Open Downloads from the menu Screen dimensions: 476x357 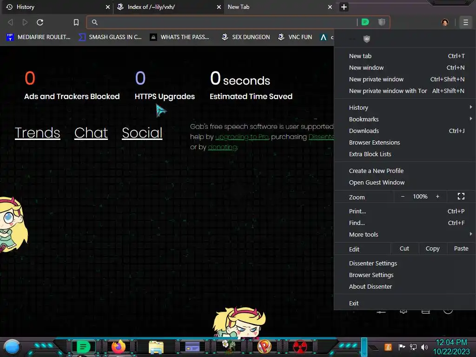point(405,131)
